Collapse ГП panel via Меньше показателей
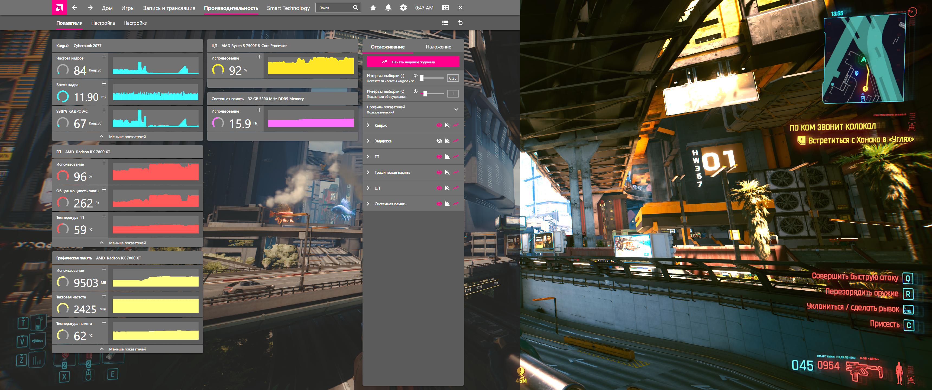Image resolution: width=932 pixels, height=390 pixels. [127, 243]
